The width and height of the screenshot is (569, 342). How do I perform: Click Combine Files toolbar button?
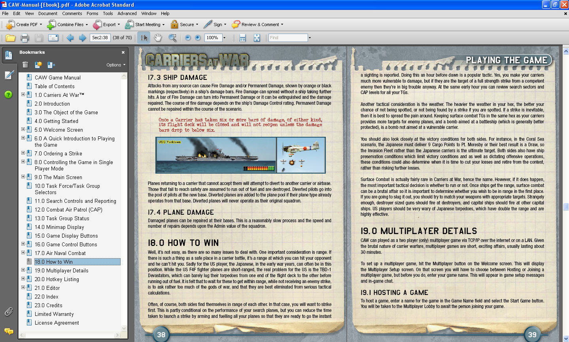tap(67, 25)
